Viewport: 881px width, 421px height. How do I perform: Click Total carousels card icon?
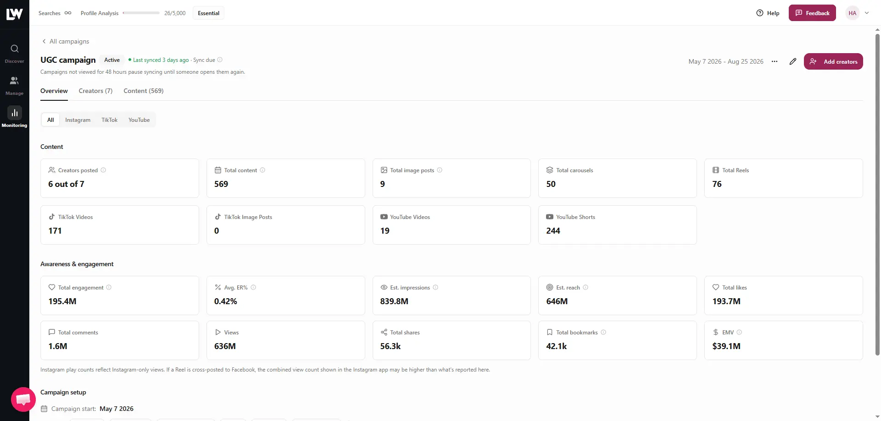(550, 170)
